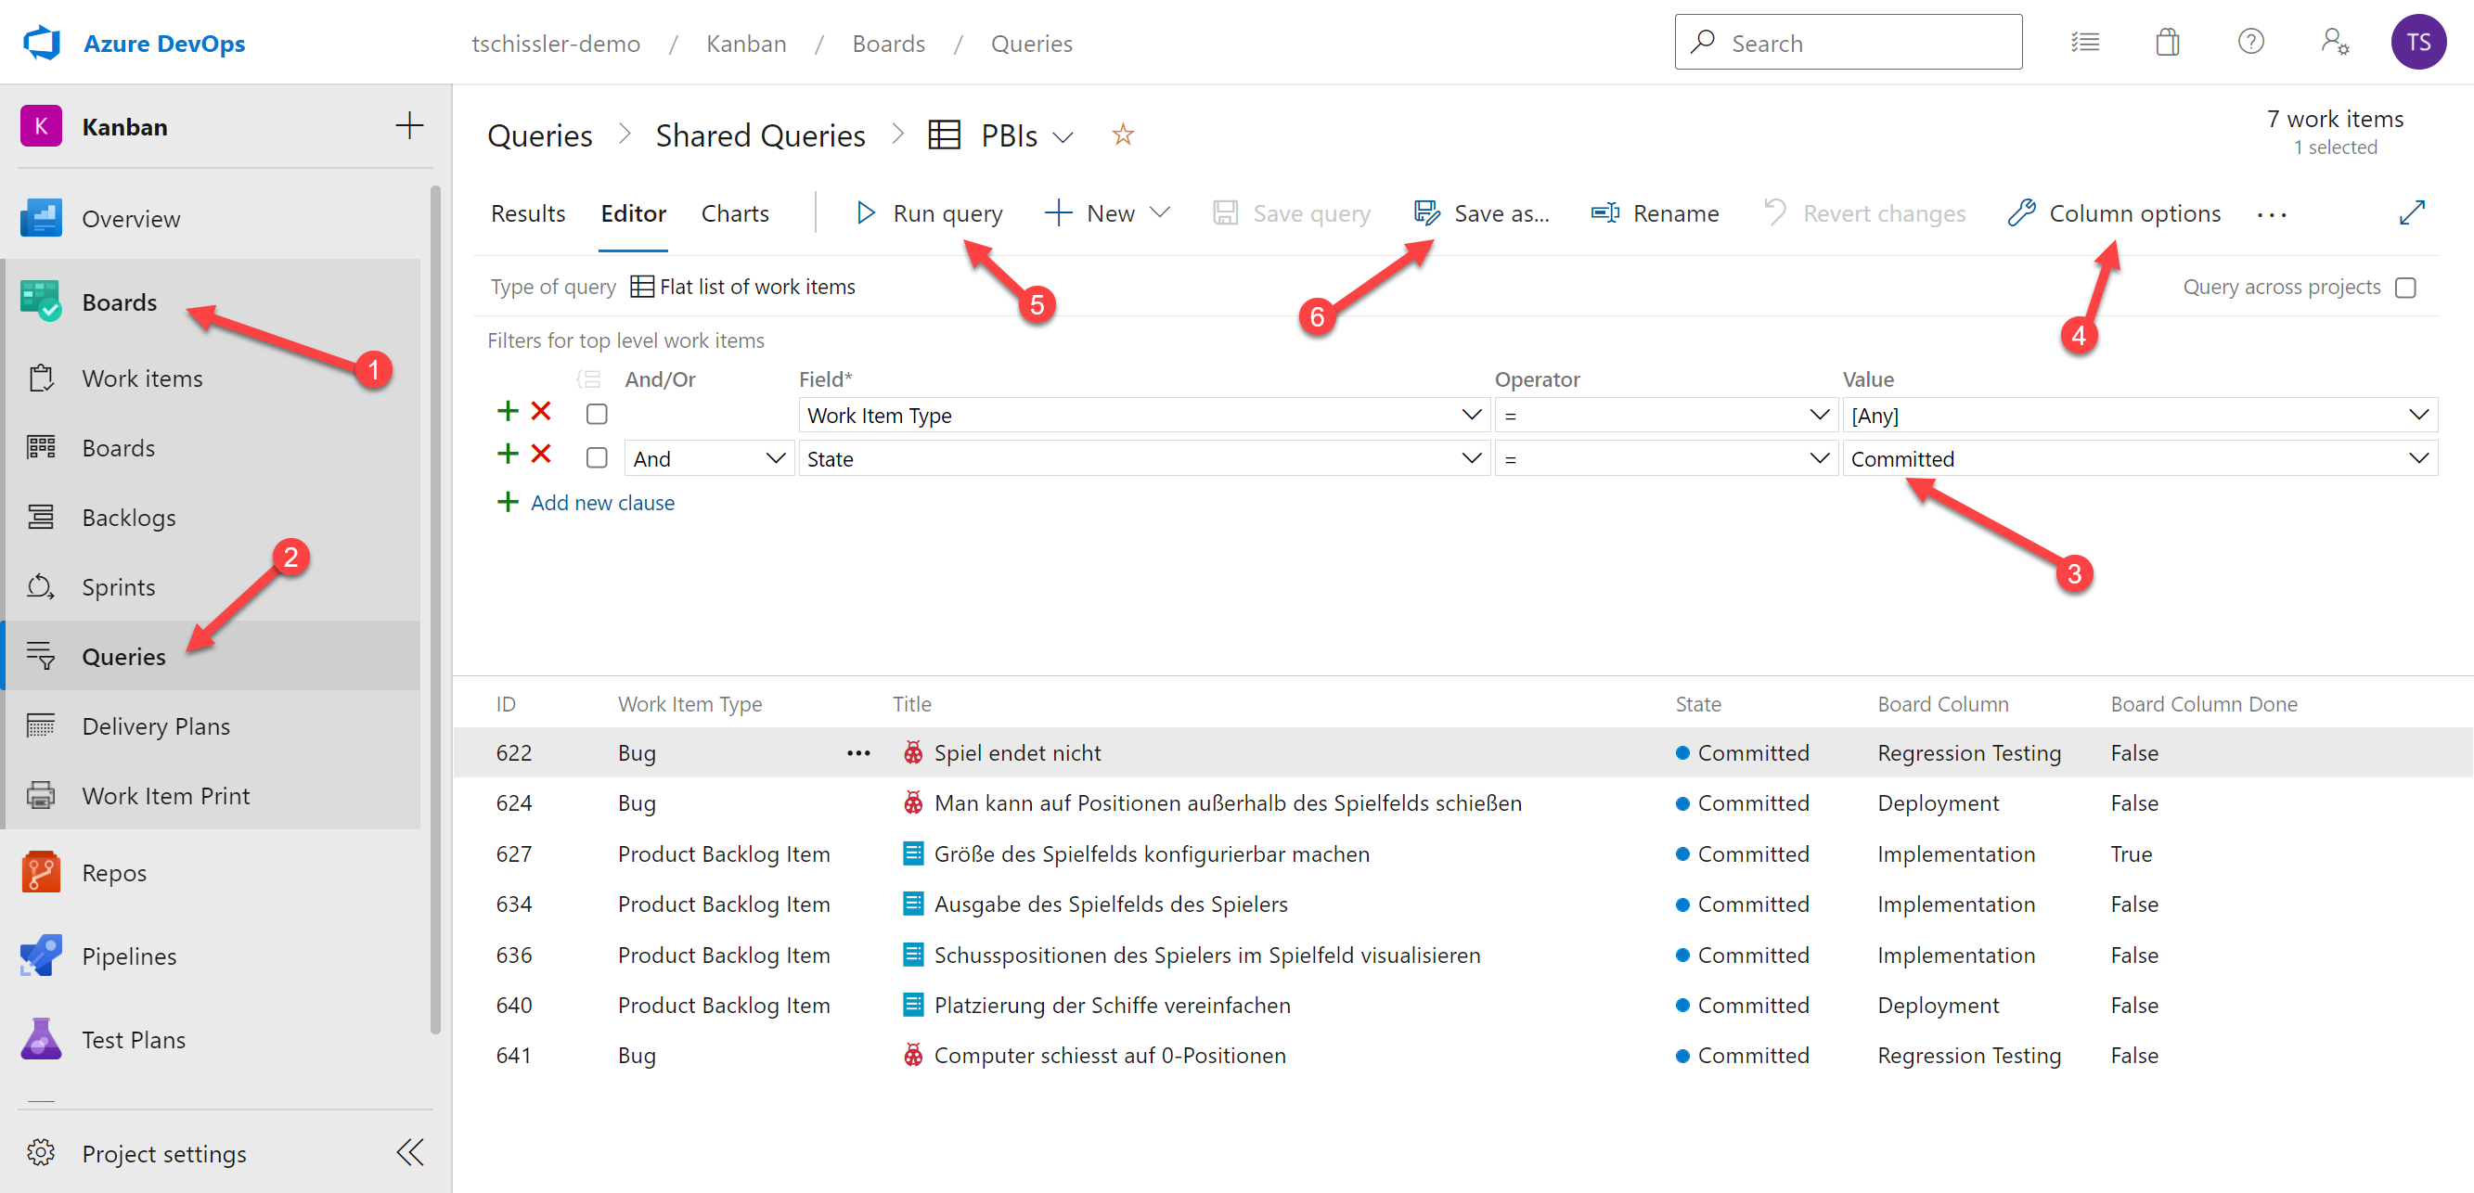Screen dimensions: 2474x1193
Task: Sort by Board Column Done header
Action: pyautogui.click(x=2203, y=703)
